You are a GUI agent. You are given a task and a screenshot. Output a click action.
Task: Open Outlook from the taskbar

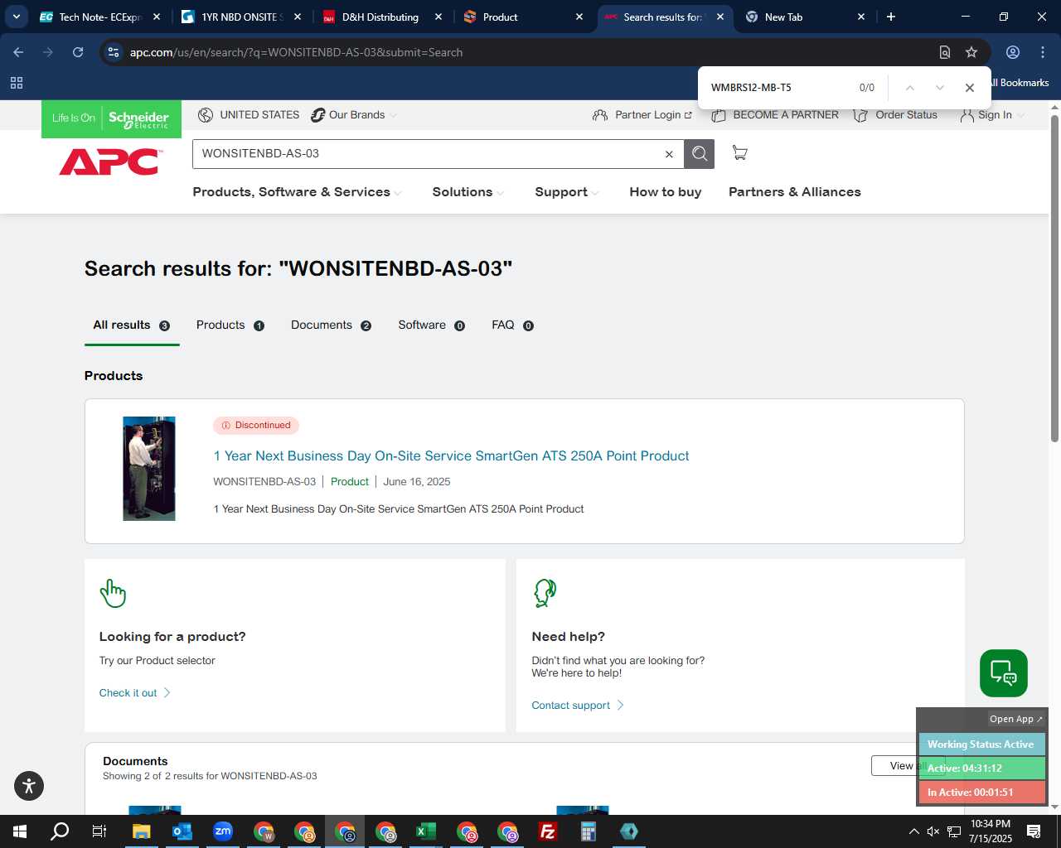coord(182,831)
